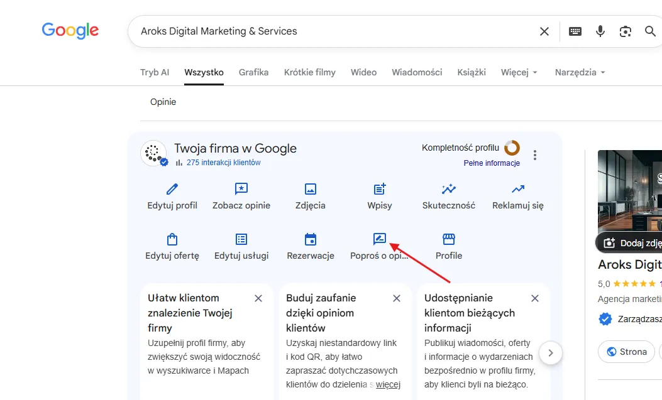Click the magnifier search button

[x=650, y=31]
